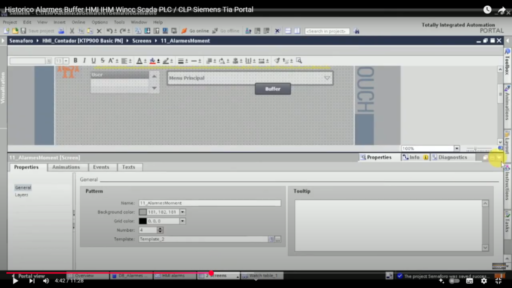Click HMI_Contador in the breadcrumb path
512x288 pixels.
[x=82, y=41]
